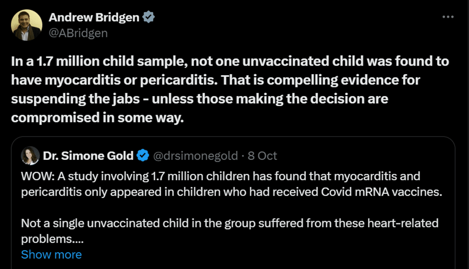The height and width of the screenshot is (269, 469).
Task: Click the text "compromised in some way."
Action: (x=97, y=118)
